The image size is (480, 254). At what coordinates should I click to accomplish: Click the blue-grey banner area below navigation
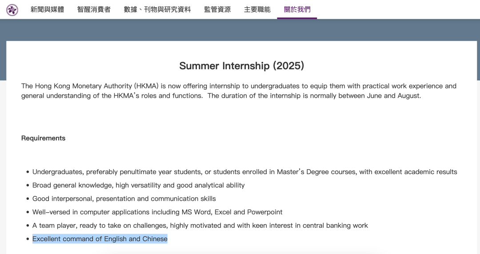[x=240, y=30]
